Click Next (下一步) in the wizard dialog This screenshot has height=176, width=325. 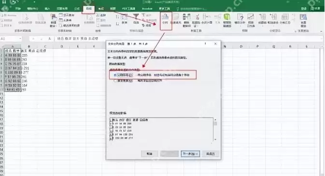tap(190, 154)
